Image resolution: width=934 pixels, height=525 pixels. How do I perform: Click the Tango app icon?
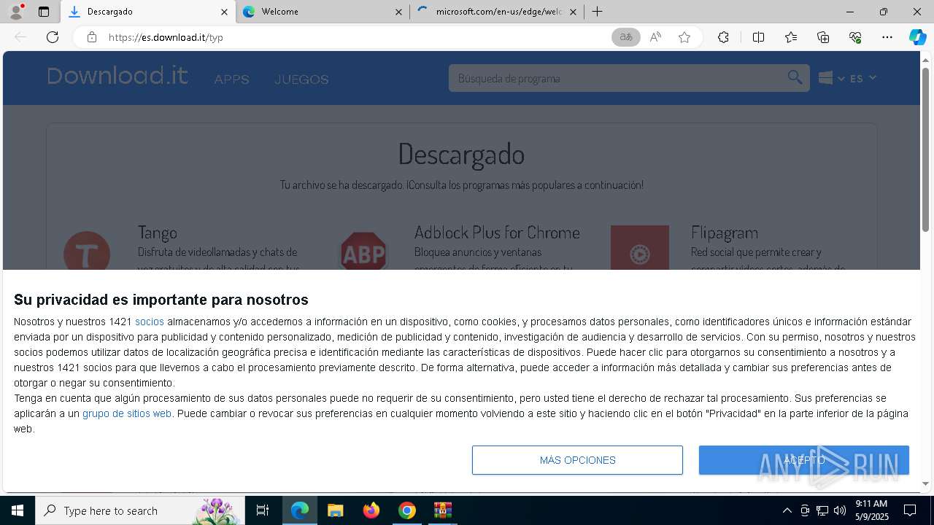[x=87, y=252]
